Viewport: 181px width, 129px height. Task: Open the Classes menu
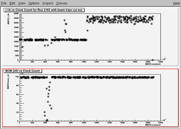click(62, 3)
